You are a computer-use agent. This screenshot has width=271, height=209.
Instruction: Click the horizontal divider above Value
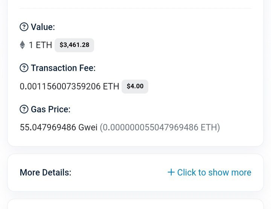point(135,8)
